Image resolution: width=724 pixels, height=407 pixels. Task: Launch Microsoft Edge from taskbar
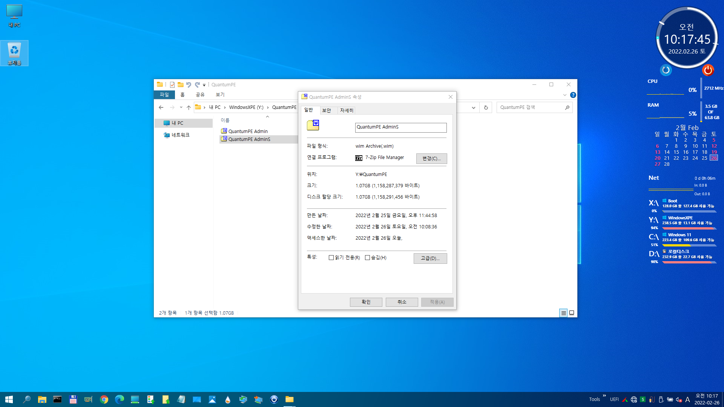(120, 399)
